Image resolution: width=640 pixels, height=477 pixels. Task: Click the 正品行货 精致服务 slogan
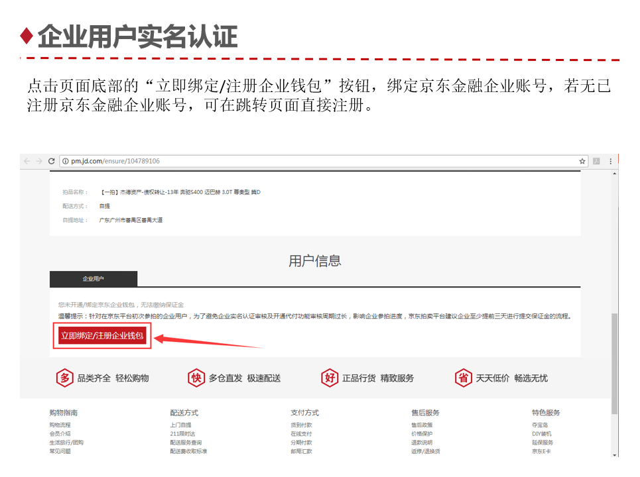(x=378, y=378)
